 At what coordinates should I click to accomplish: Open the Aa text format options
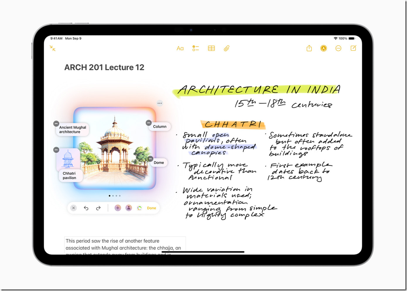pos(180,49)
